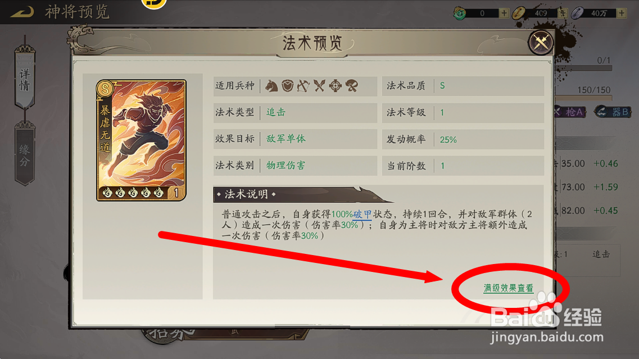The width and height of the screenshot is (639, 359).
Task: Click the shield troop type icon
Action: click(288, 85)
